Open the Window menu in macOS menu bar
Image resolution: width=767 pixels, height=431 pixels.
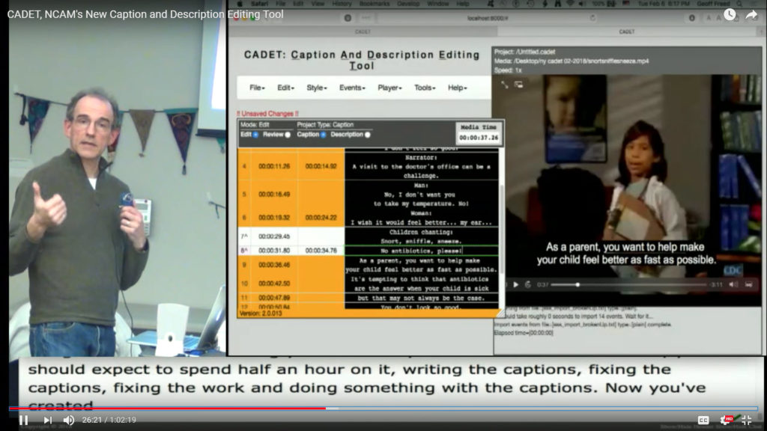[x=437, y=4]
